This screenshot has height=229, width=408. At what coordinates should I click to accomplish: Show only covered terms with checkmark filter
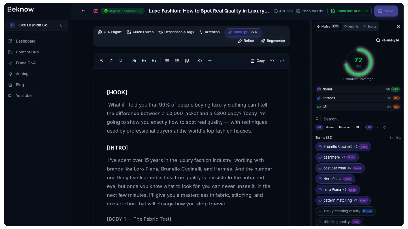377,127
